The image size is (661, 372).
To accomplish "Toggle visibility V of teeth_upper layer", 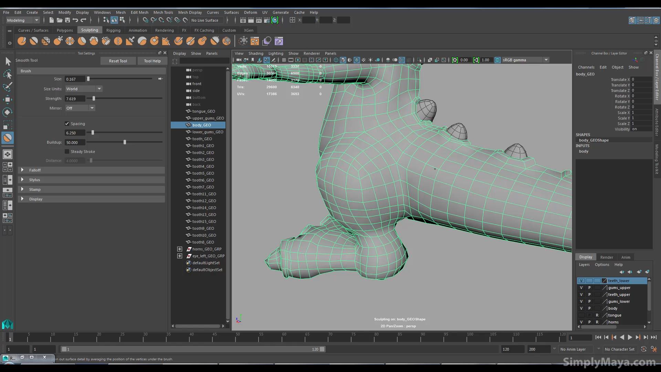I will 581,294.
